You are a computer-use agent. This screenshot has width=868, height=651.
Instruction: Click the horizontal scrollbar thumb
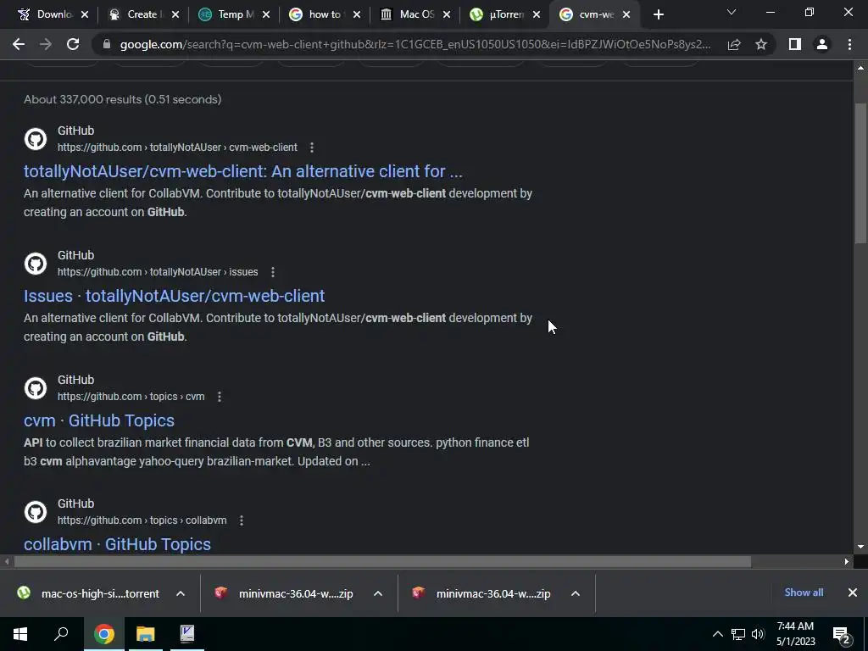click(382, 562)
